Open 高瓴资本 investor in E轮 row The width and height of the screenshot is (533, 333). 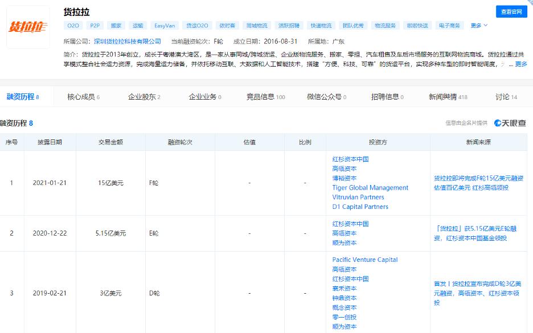[x=345, y=233]
